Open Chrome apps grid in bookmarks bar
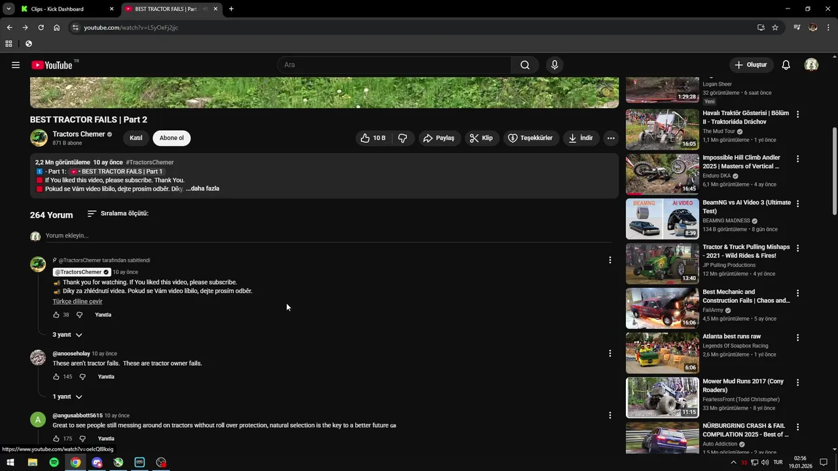This screenshot has height=471, width=838. 9,44
